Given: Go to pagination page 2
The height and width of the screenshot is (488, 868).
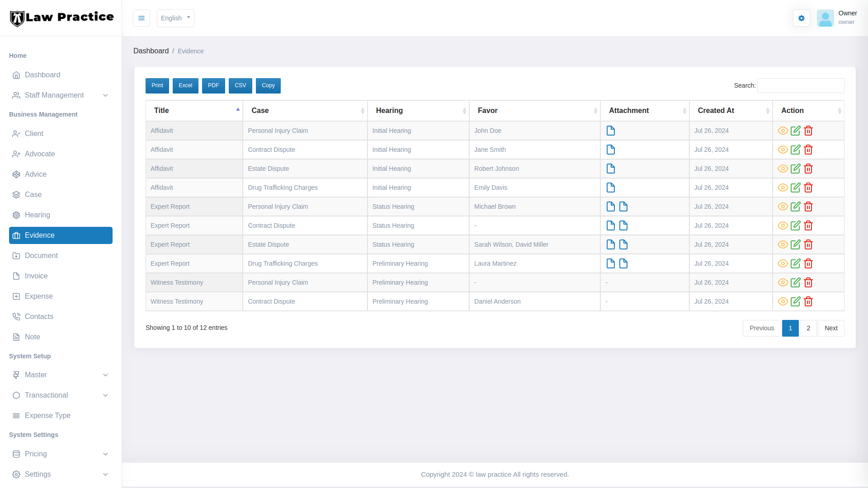Looking at the screenshot, I should 808,328.
